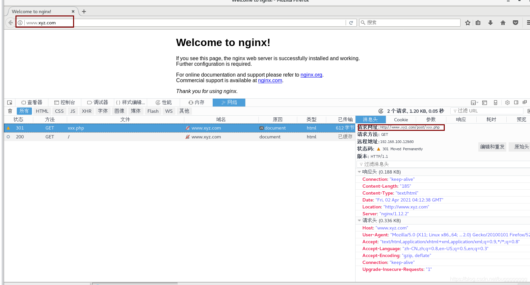Click the address bar showing www.xyz.com
This screenshot has width=530, height=285.
(x=184, y=23)
